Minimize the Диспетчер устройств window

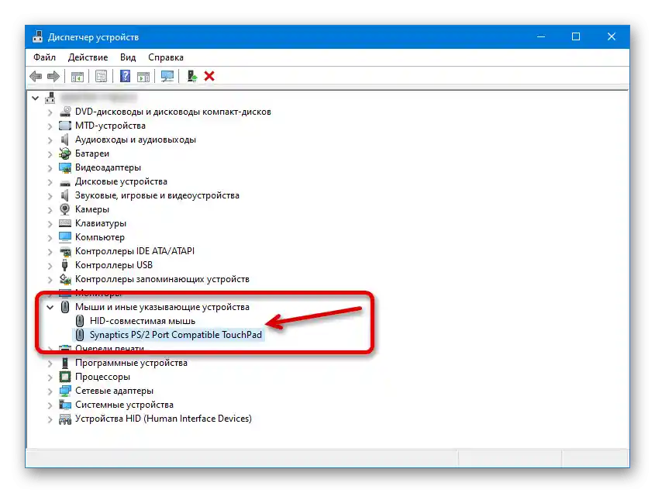pyautogui.click(x=541, y=36)
